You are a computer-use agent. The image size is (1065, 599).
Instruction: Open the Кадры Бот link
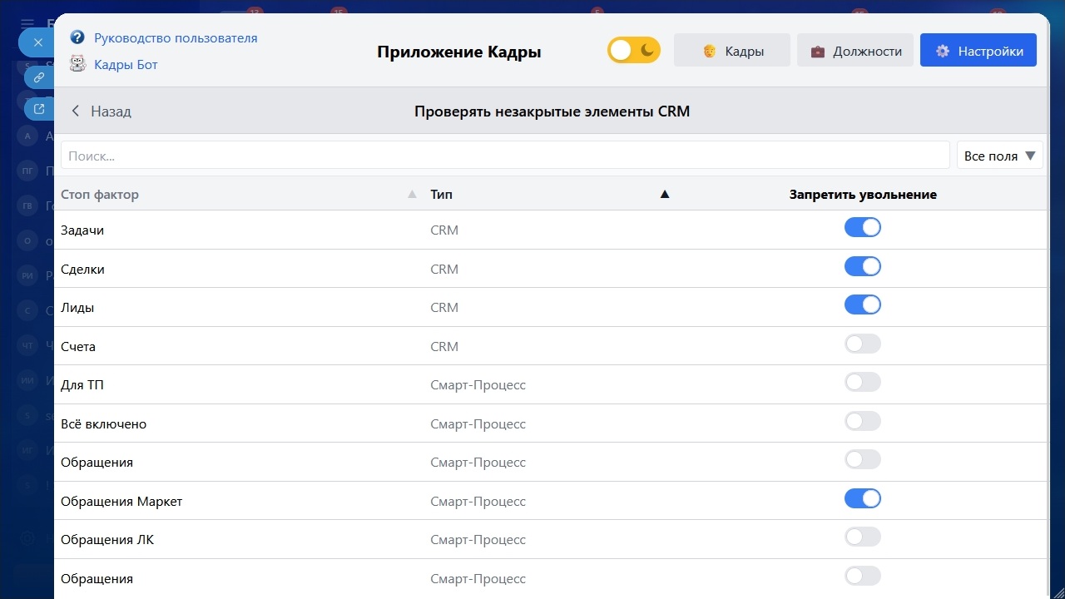pyautogui.click(x=126, y=64)
